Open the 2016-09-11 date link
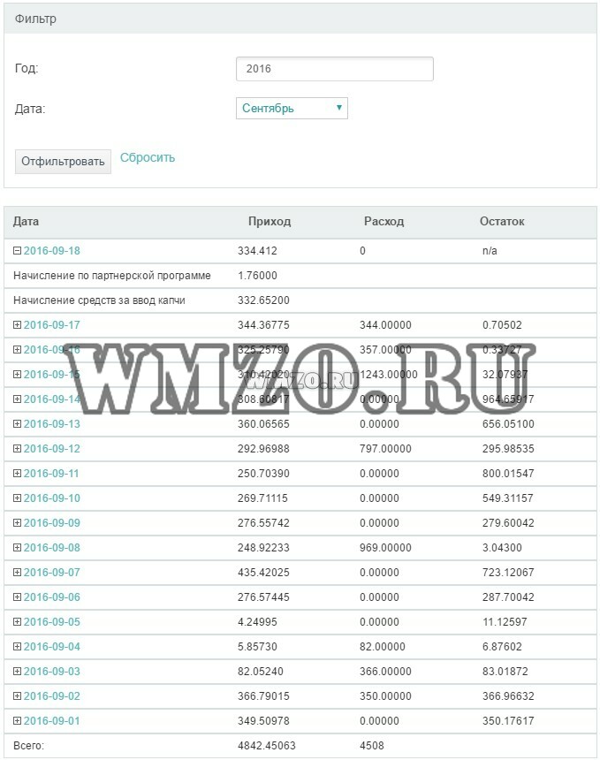The height and width of the screenshot is (760, 600). point(51,473)
